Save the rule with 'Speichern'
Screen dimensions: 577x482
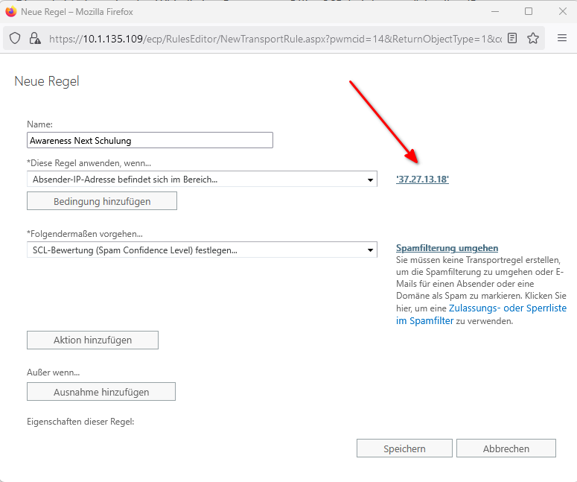click(404, 448)
